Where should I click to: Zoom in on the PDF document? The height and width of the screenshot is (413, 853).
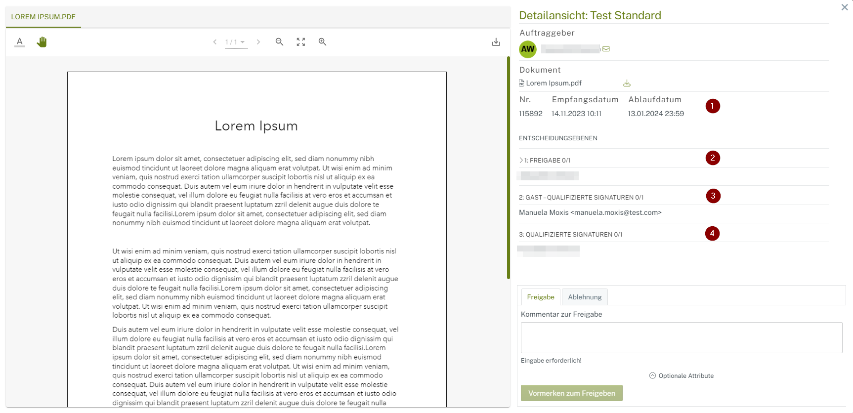point(322,42)
